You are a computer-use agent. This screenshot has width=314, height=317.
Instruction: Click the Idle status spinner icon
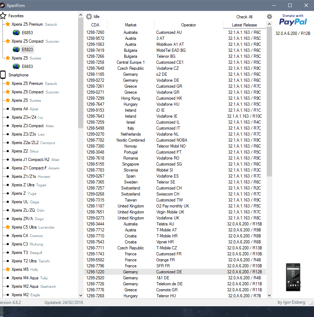point(89,17)
